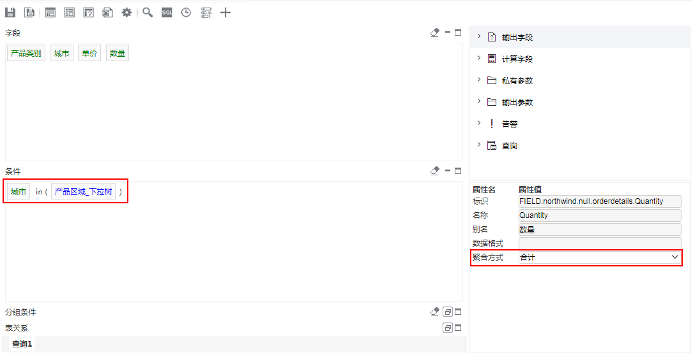Open the third toolbar layout panel icon
Screen dimensions: 693x355
[50, 12]
